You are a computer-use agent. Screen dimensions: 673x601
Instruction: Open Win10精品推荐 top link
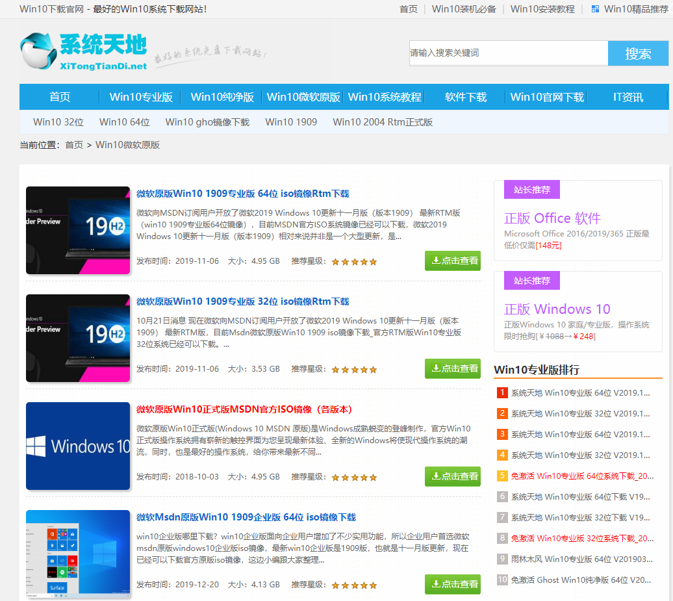[x=636, y=9]
